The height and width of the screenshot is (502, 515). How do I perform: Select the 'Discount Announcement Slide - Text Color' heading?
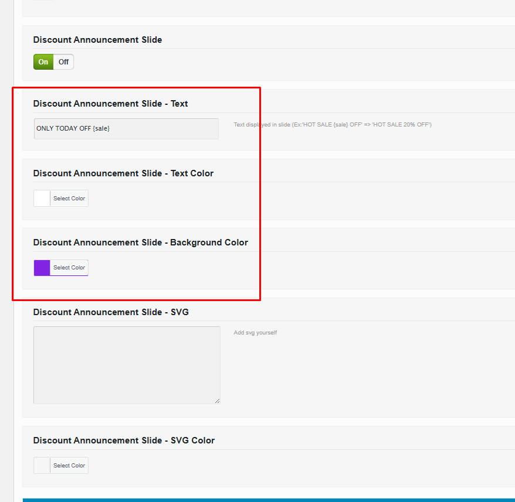[123, 173]
